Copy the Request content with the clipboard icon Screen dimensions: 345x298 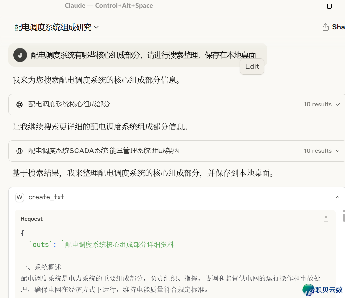[326, 219]
